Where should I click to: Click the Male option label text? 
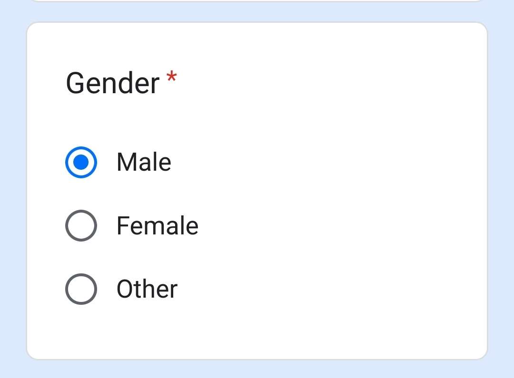click(x=144, y=162)
